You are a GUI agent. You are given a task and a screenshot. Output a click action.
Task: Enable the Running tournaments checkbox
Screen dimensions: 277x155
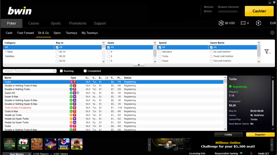61,71
